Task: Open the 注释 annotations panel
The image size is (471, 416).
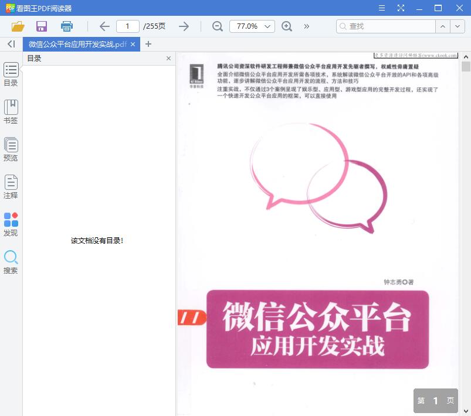Action: point(11,187)
